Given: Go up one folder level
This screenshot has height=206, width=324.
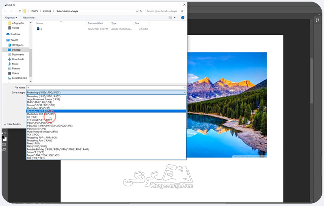Looking at the screenshot, I should click(20, 11).
